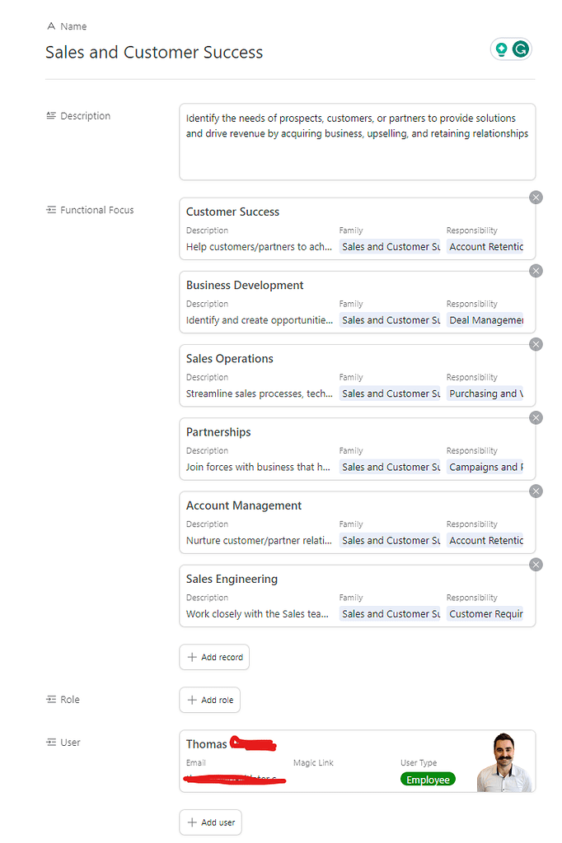Click the Functional Focus field icon
562x843 pixels.
51,209
